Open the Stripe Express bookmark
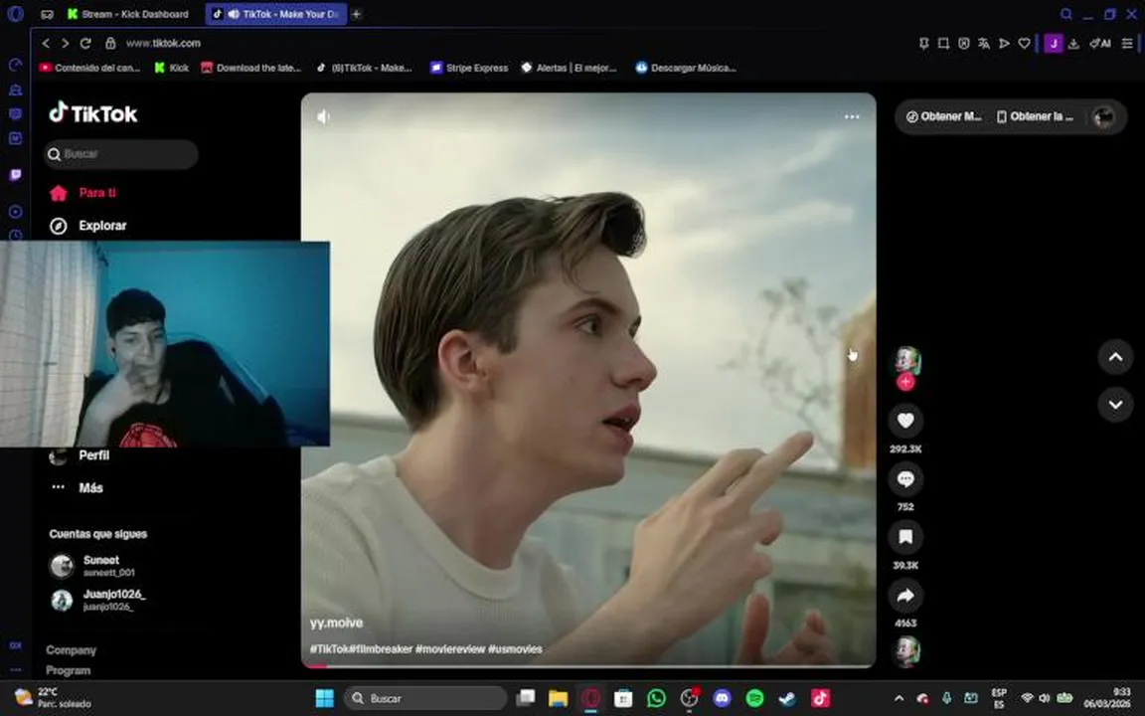Viewport: 1145px width, 716px height. pos(469,68)
